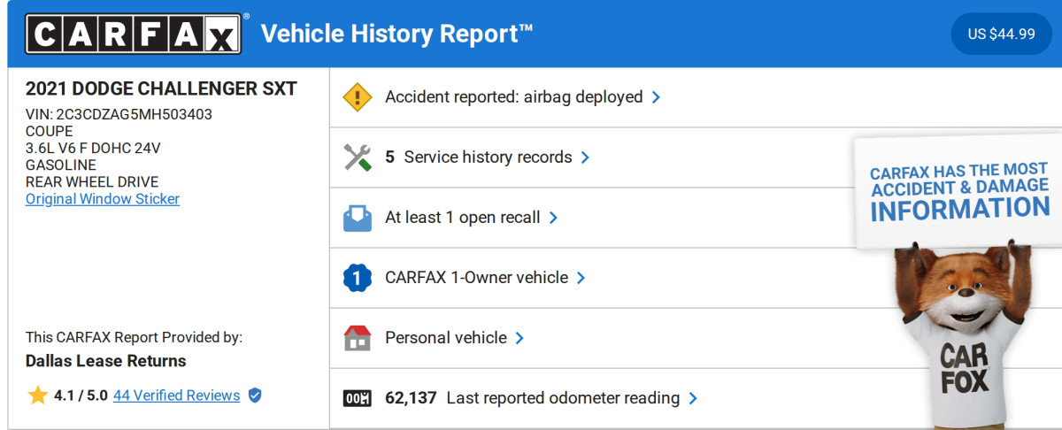Click the gold star rating icon
The width and height of the screenshot is (1062, 430).
click(x=37, y=395)
